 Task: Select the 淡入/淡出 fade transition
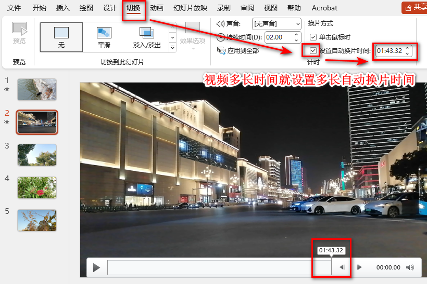click(147, 37)
